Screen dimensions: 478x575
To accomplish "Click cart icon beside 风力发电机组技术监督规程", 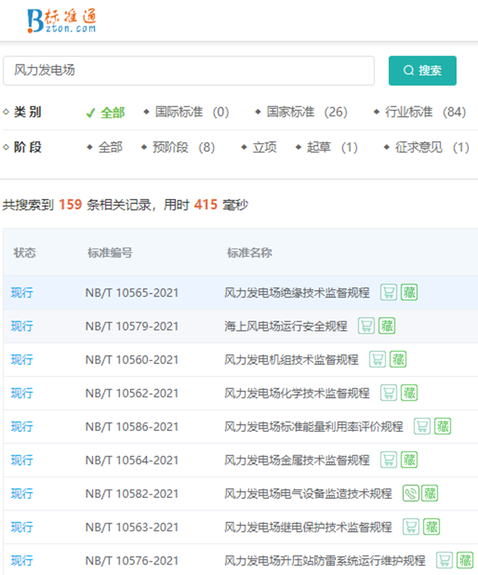I will tap(377, 360).
